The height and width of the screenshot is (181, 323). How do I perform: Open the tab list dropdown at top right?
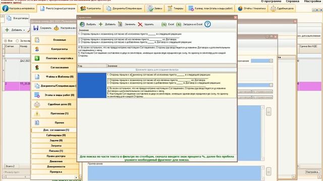click(321, 10)
